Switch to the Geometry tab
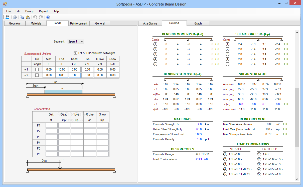303x187 pixels. 15,23
